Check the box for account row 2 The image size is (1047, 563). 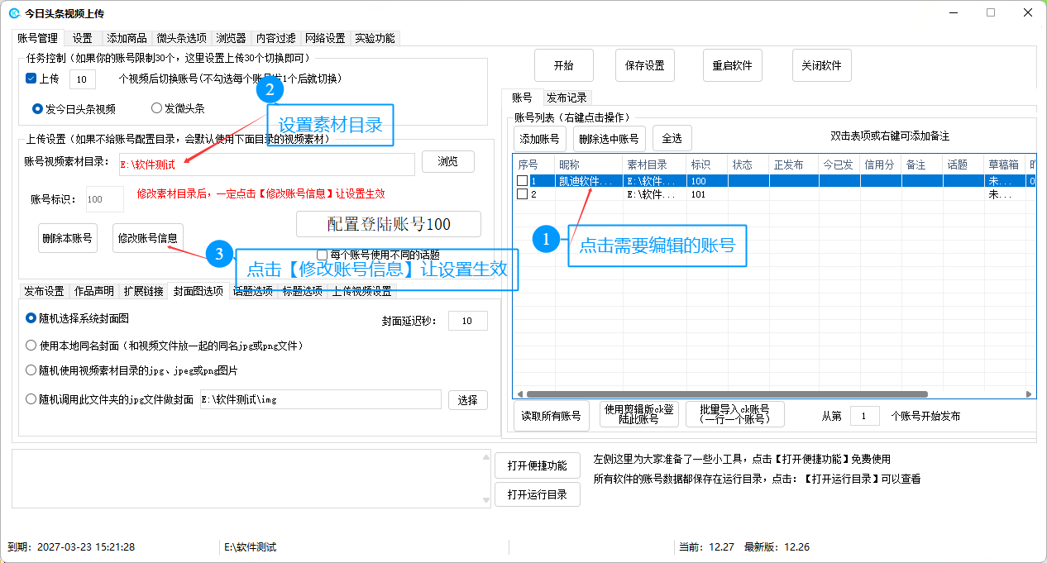tap(522, 194)
